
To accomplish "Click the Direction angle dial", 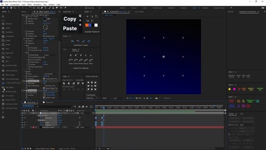I will click(x=45, y=27).
